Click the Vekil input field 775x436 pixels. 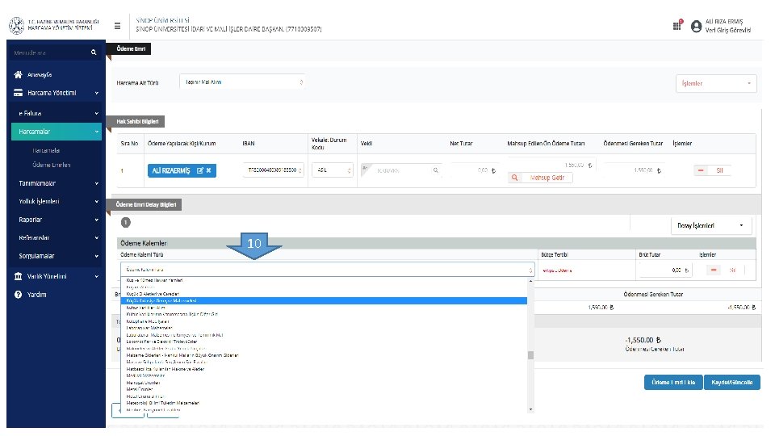(x=400, y=170)
